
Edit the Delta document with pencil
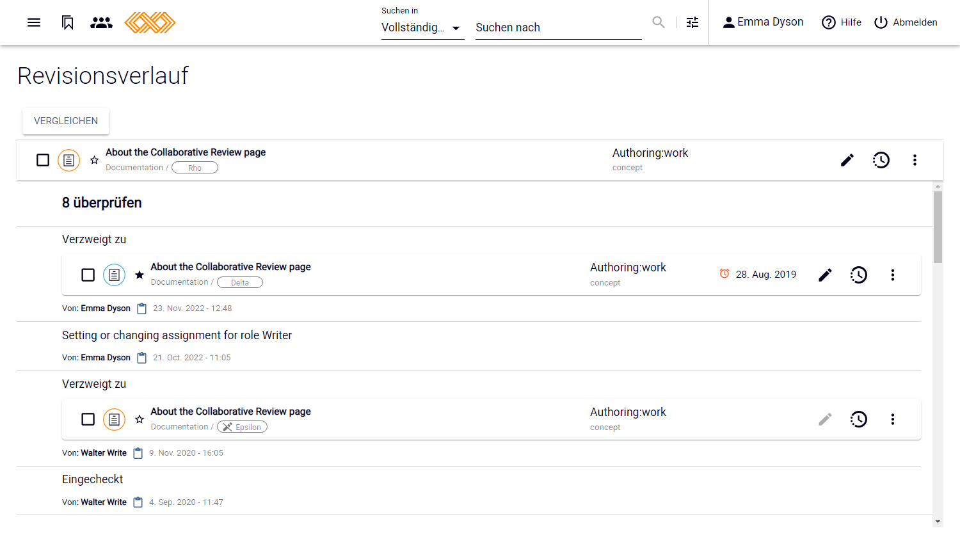826,275
